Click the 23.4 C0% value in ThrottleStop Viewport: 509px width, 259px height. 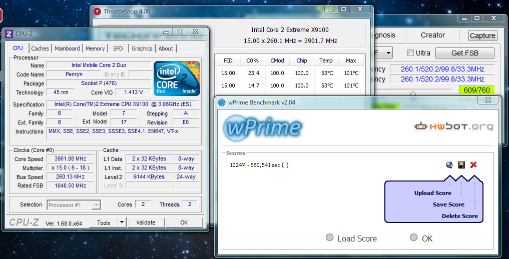254,73
